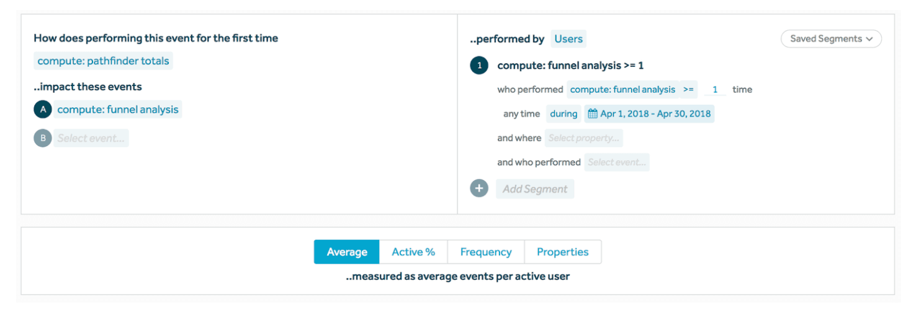Click the segment 1 number badge
The image size is (916, 317).
click(x=479, y=65)
